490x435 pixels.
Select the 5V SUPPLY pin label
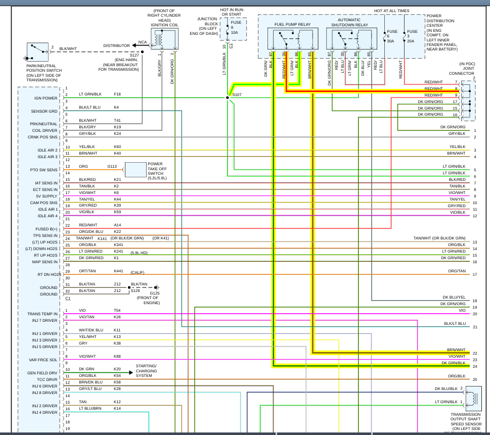point(47,196)
